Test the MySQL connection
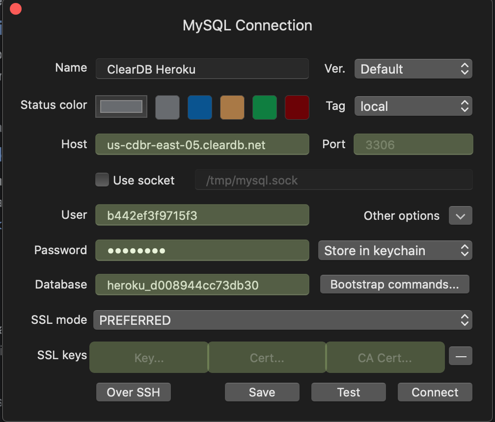This screenshot has width=495, height=422. (x=348, y=392)
